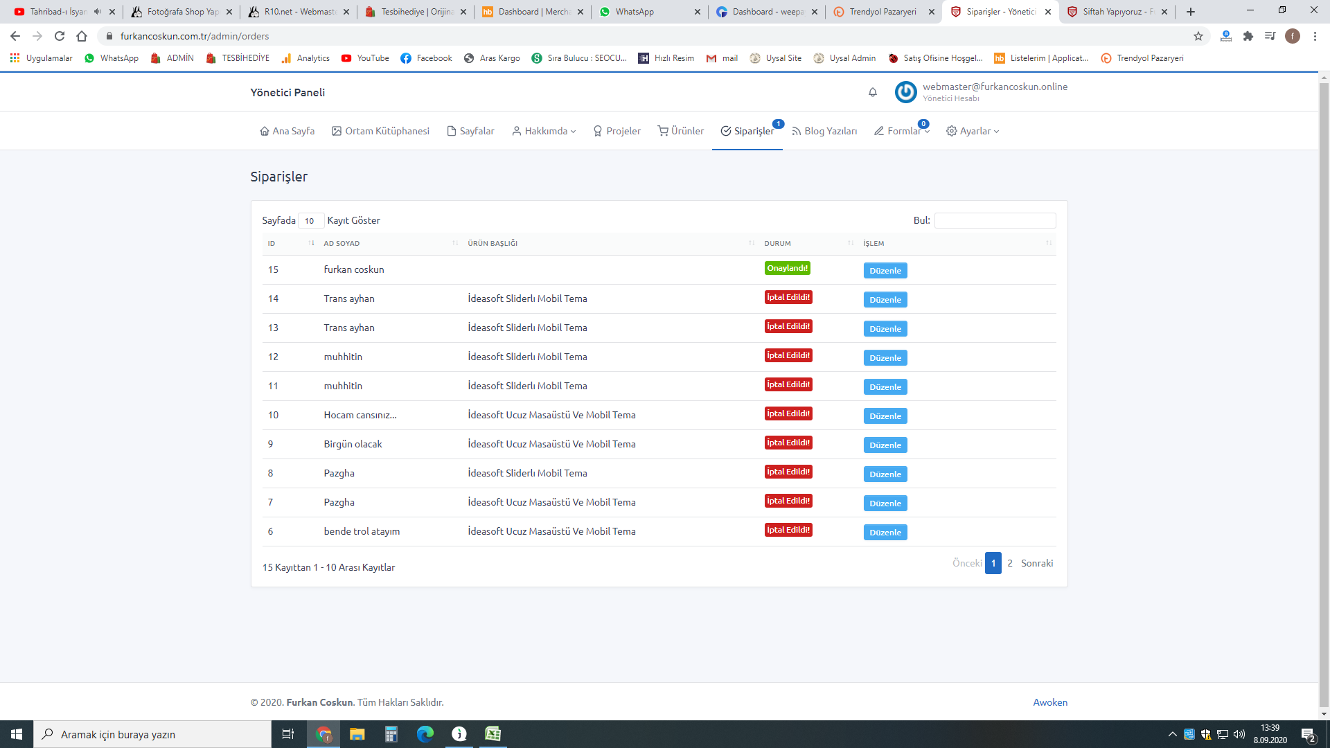Go to browser home page icon

point(82,36)
